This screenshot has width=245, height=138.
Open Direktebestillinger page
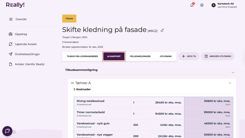point(27,54)
